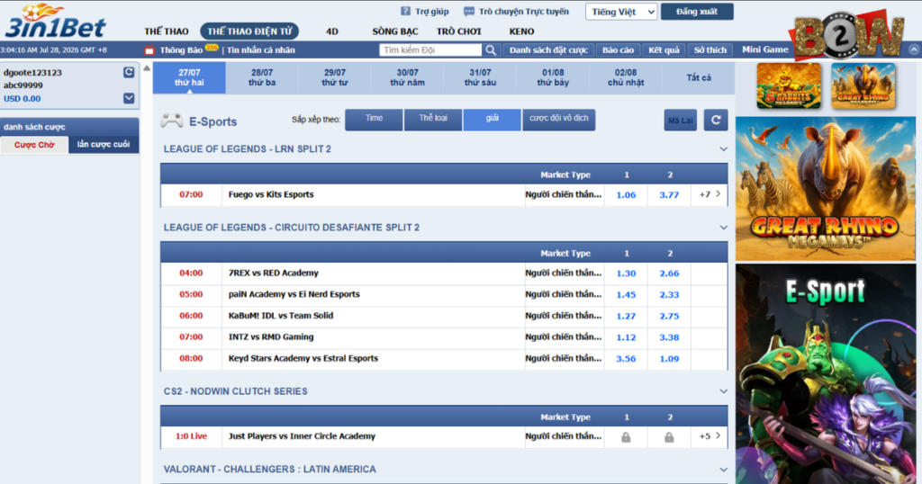Open the 5 Rabbits game thumbnail
This screenshot has height=484, width=922.
(789, 86)
